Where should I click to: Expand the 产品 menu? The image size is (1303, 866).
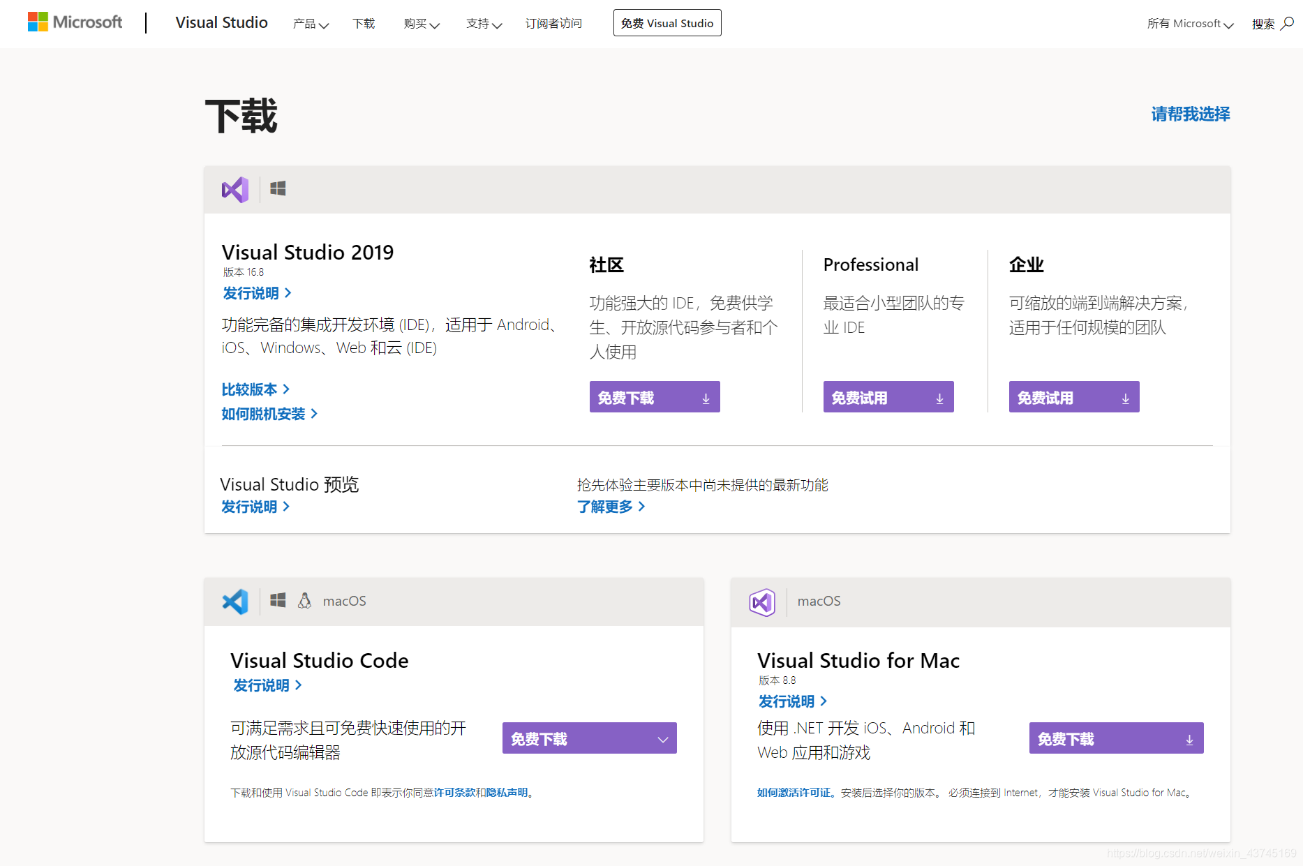(x=311, y=24)
